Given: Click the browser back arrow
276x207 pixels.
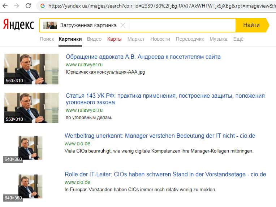Looking at the screenshot, I should tap(5, 6).
